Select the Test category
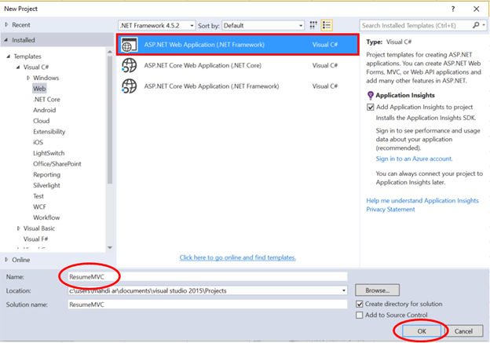 [x=38, y=196]
